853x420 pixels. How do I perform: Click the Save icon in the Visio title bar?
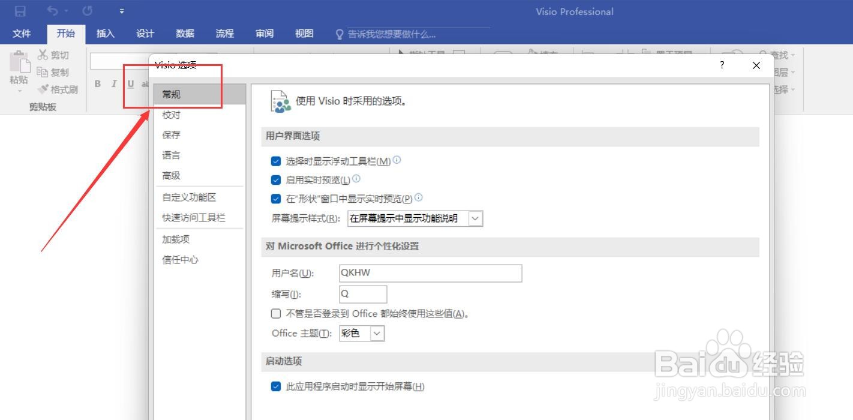pos(20,11)
